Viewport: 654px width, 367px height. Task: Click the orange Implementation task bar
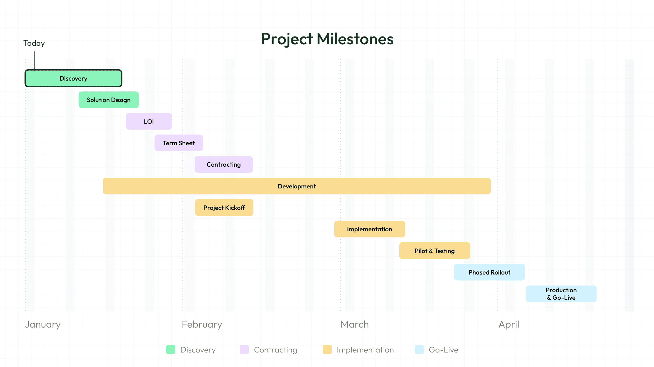[x=369, y=229]
